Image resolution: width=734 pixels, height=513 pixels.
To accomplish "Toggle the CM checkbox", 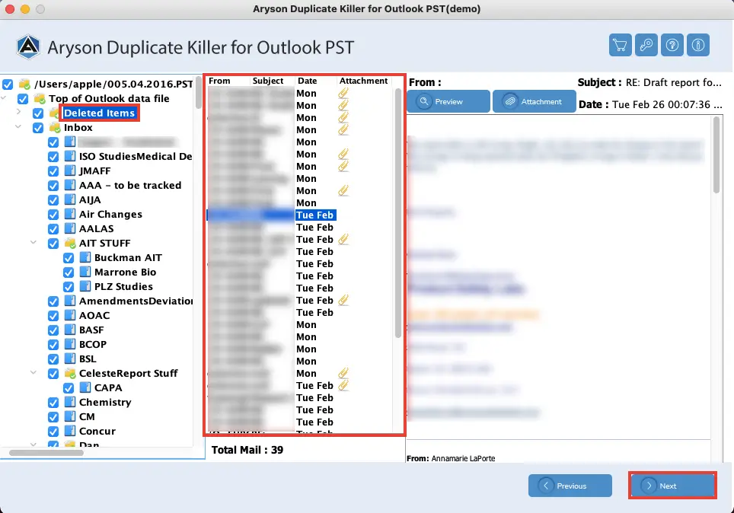I will coord(53,416).
